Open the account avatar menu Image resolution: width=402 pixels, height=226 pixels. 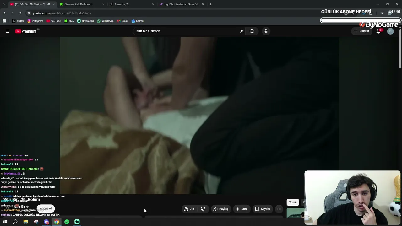pos(390,31)
